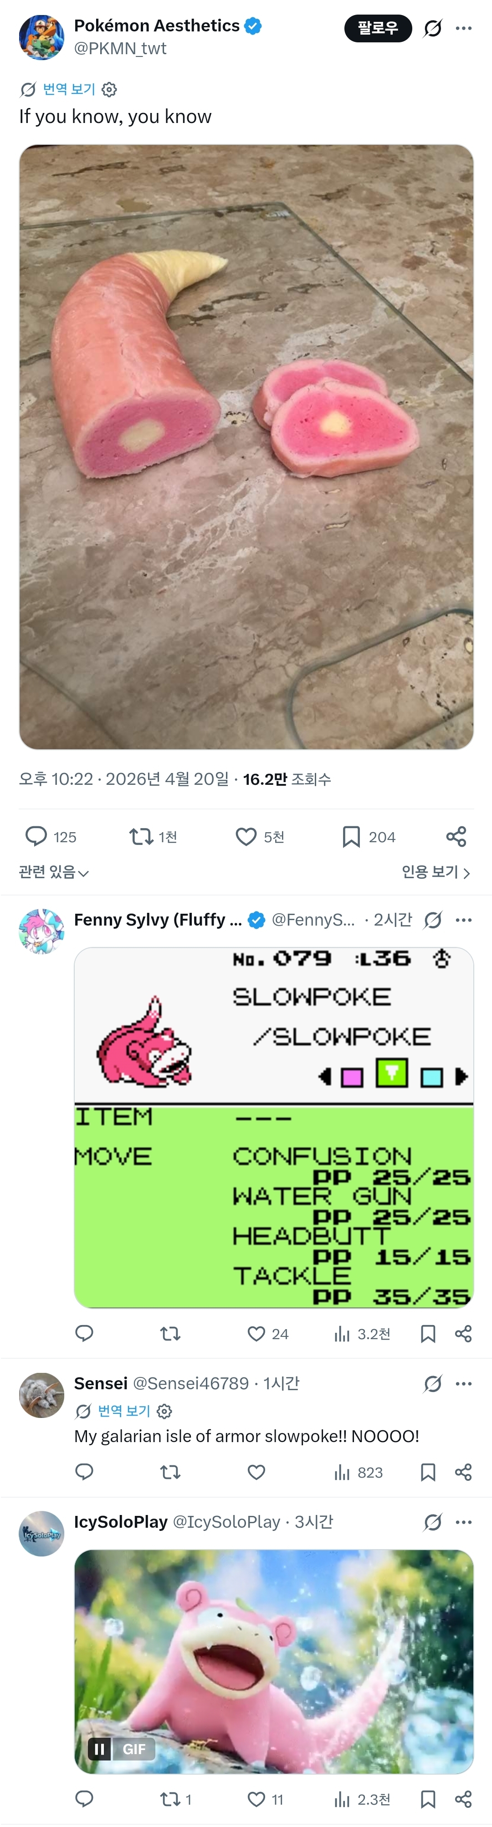Pause the Slowpoke GIF
Viewport: 492px width, 1827px height.
tap(99, 1750)
